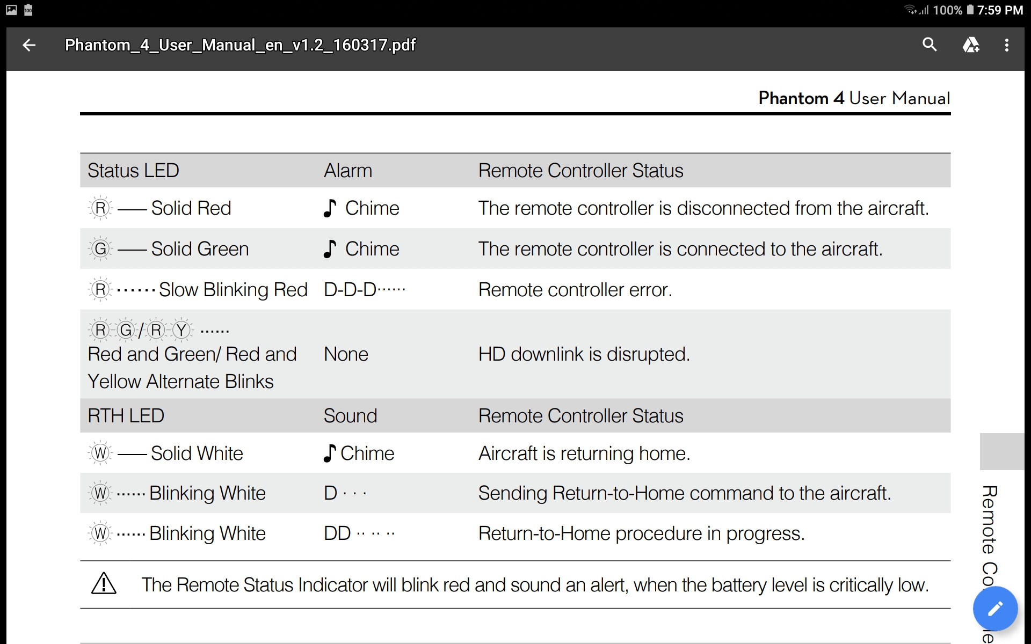Tap the 7:59 PM clock
The width and height of the screenshot is (1031, 644).
pyautogui.click(x=1000, y=10)
